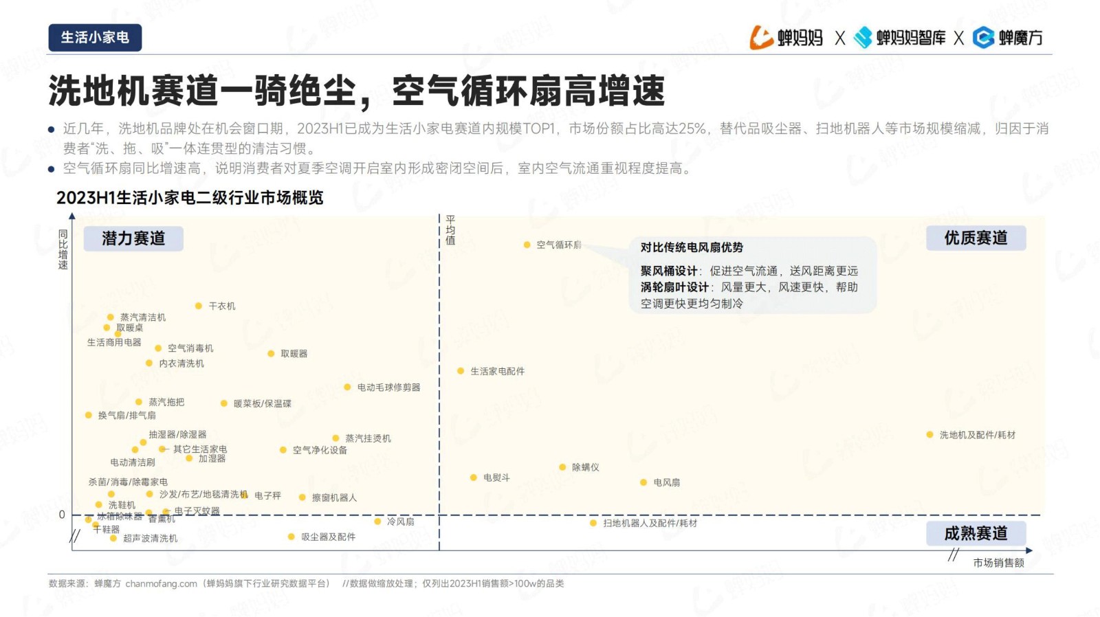Click the 吸尘器及配件 yellow dot
1100x617 pixels.
[x=291, y=537]
